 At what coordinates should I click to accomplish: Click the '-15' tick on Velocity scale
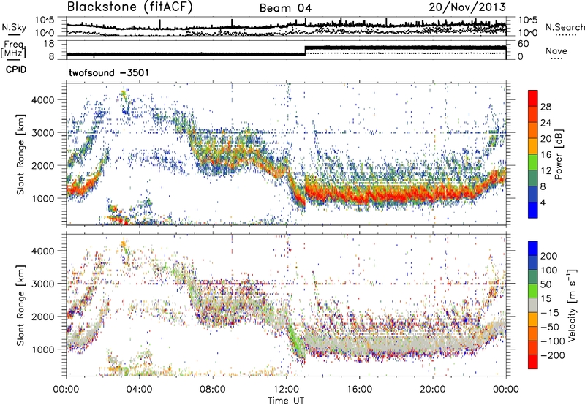(x=550, y=312)
